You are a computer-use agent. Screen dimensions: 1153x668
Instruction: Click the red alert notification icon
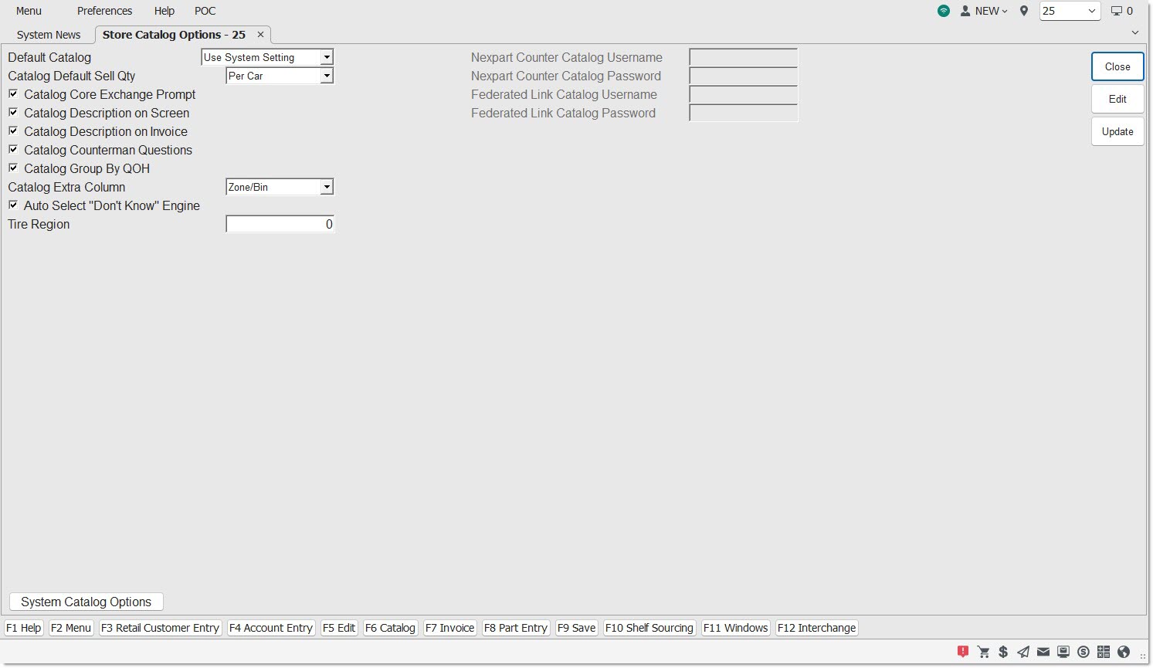[962, 652]
